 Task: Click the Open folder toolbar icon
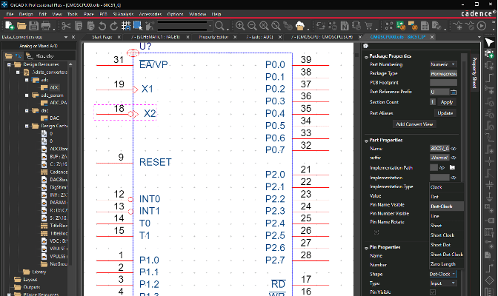(x=21, y=26)
